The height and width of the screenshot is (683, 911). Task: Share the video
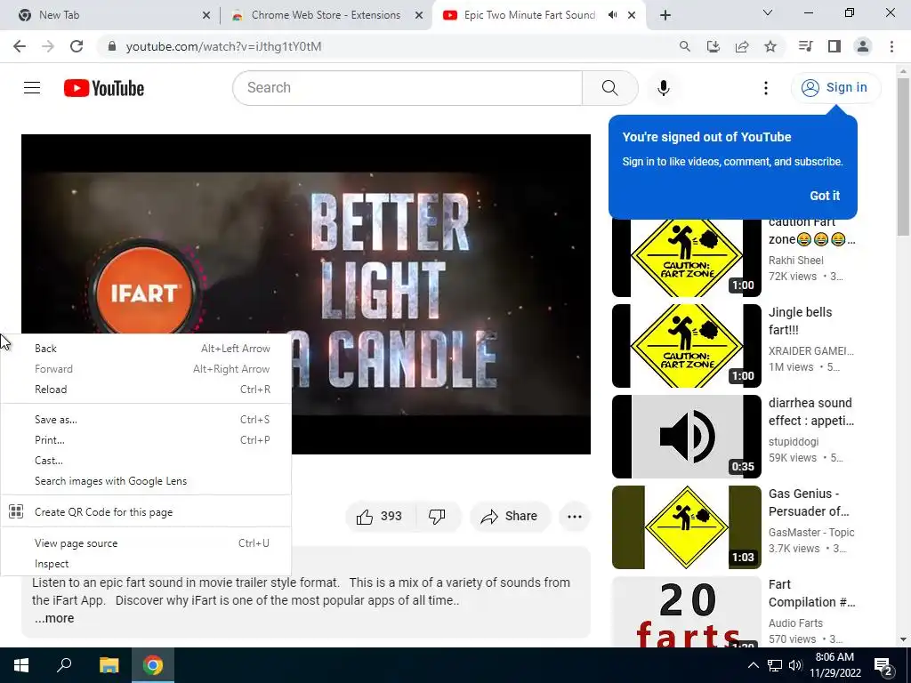(510, 516)
